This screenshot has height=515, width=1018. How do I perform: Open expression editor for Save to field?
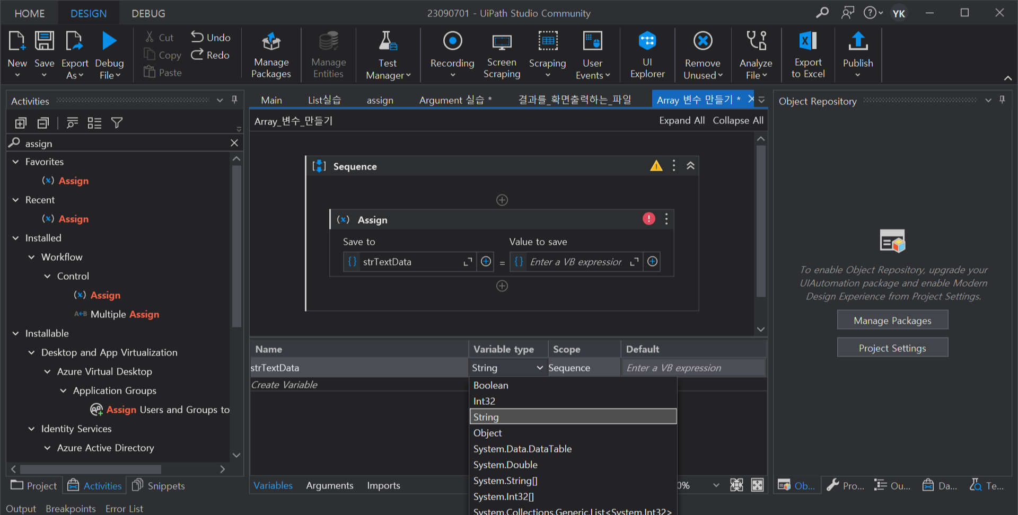tap(468, 262)
